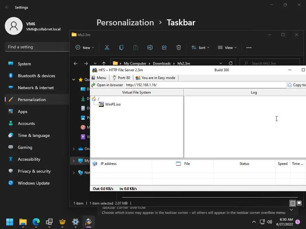Refresh the hfs2.3m folder view
The height and width of the screenshot is (229, 306).
pyautogui.click(x=230, y=64)
